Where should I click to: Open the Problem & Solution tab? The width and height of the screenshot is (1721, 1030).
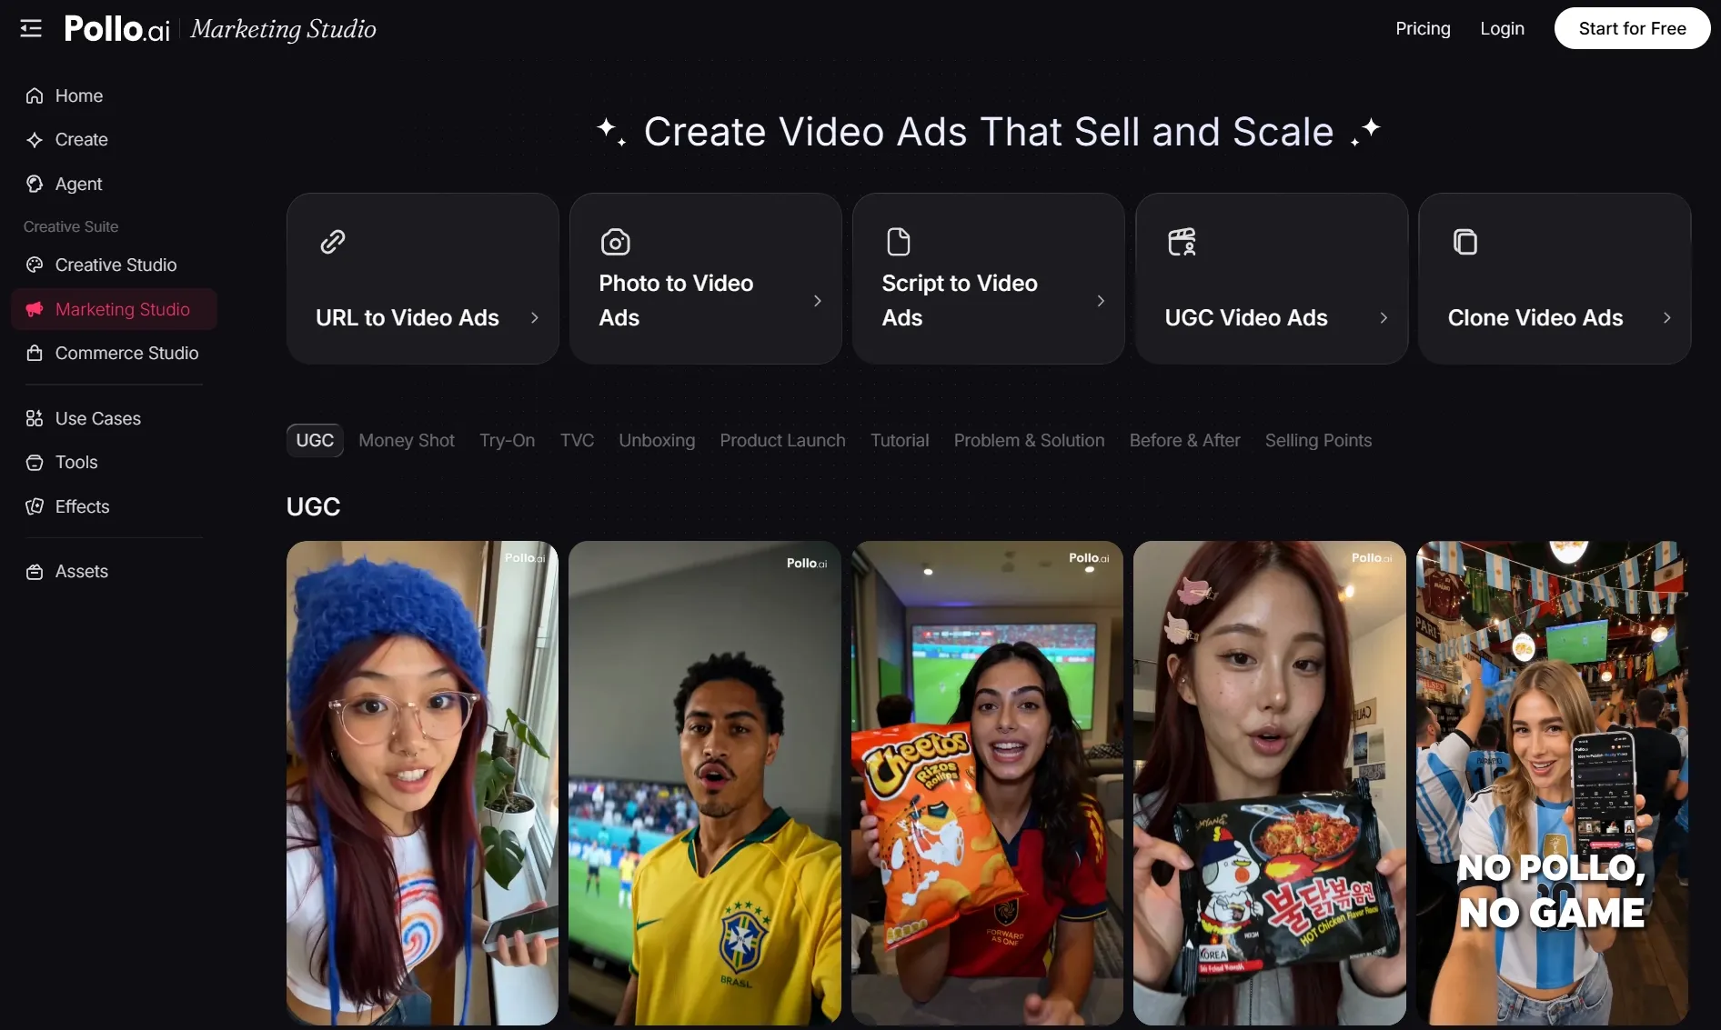[1029, 440]
